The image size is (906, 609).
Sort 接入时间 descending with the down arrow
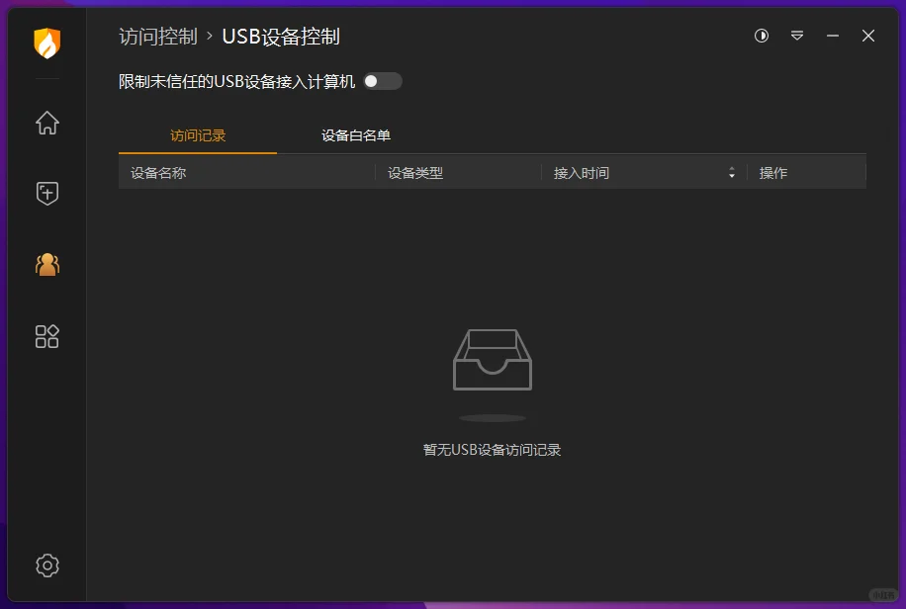(731, 176)
